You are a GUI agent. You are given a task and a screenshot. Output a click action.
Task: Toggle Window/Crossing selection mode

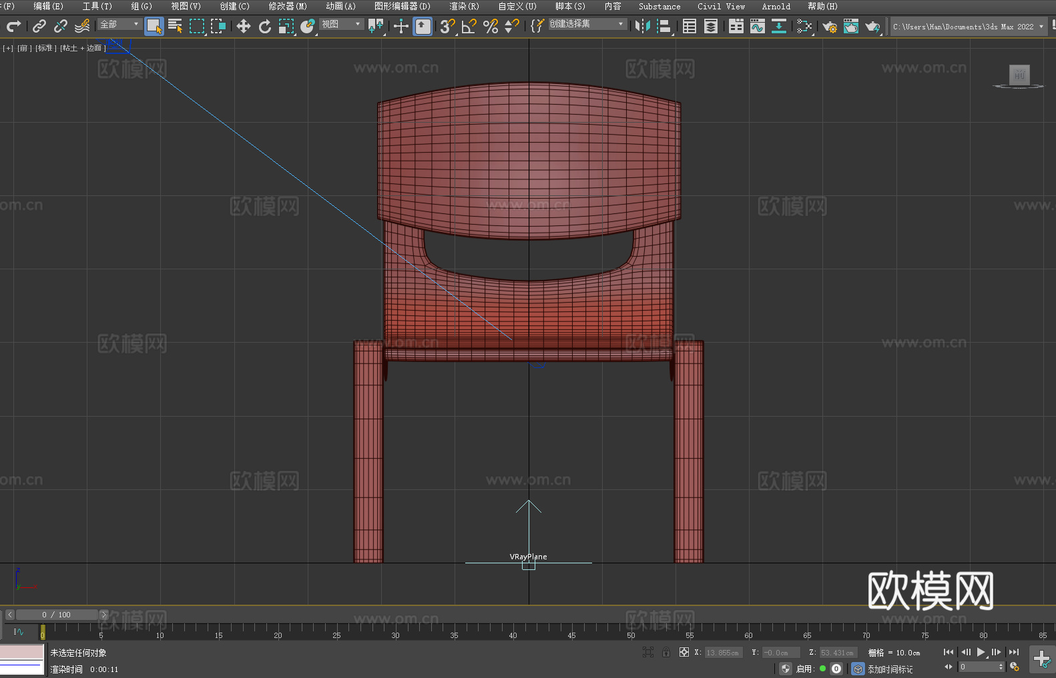click(x=218, y=26)
